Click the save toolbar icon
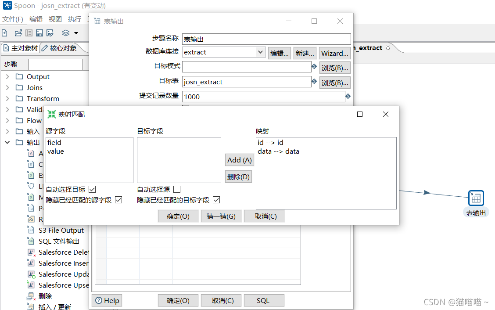Screen dimensions: 495x310 click(39, 33)
